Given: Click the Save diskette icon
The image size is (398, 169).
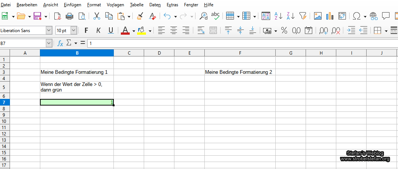Looking at the screenshot, I should pyautogui.click(x=37, y=16).
